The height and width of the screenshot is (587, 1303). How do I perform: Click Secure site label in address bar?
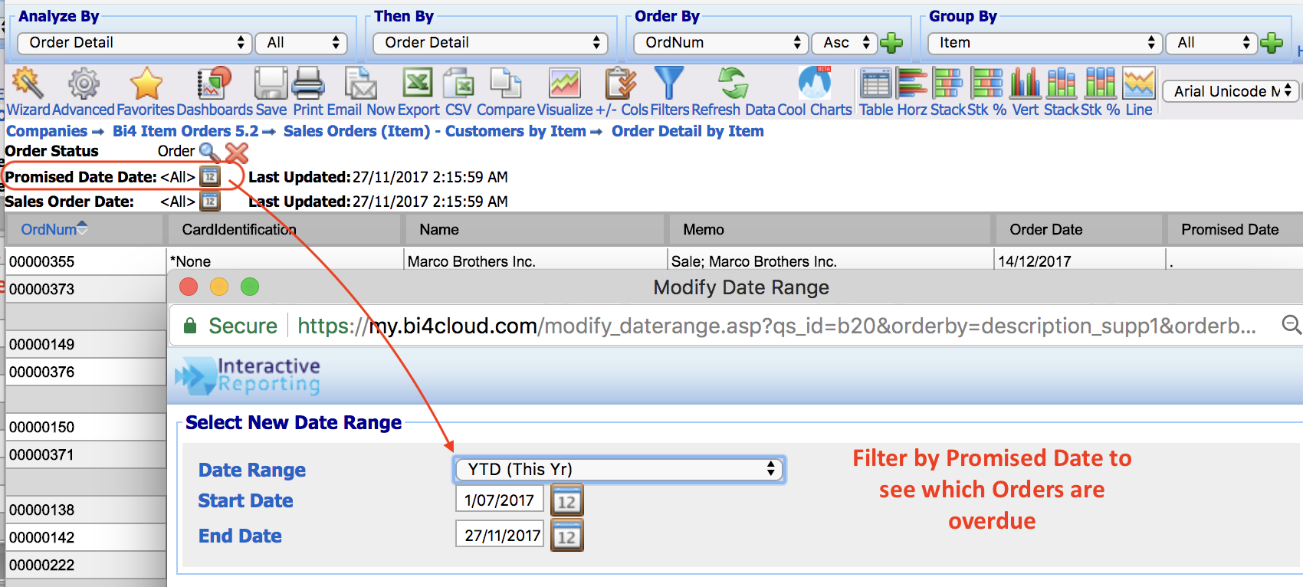click(243, 326)
